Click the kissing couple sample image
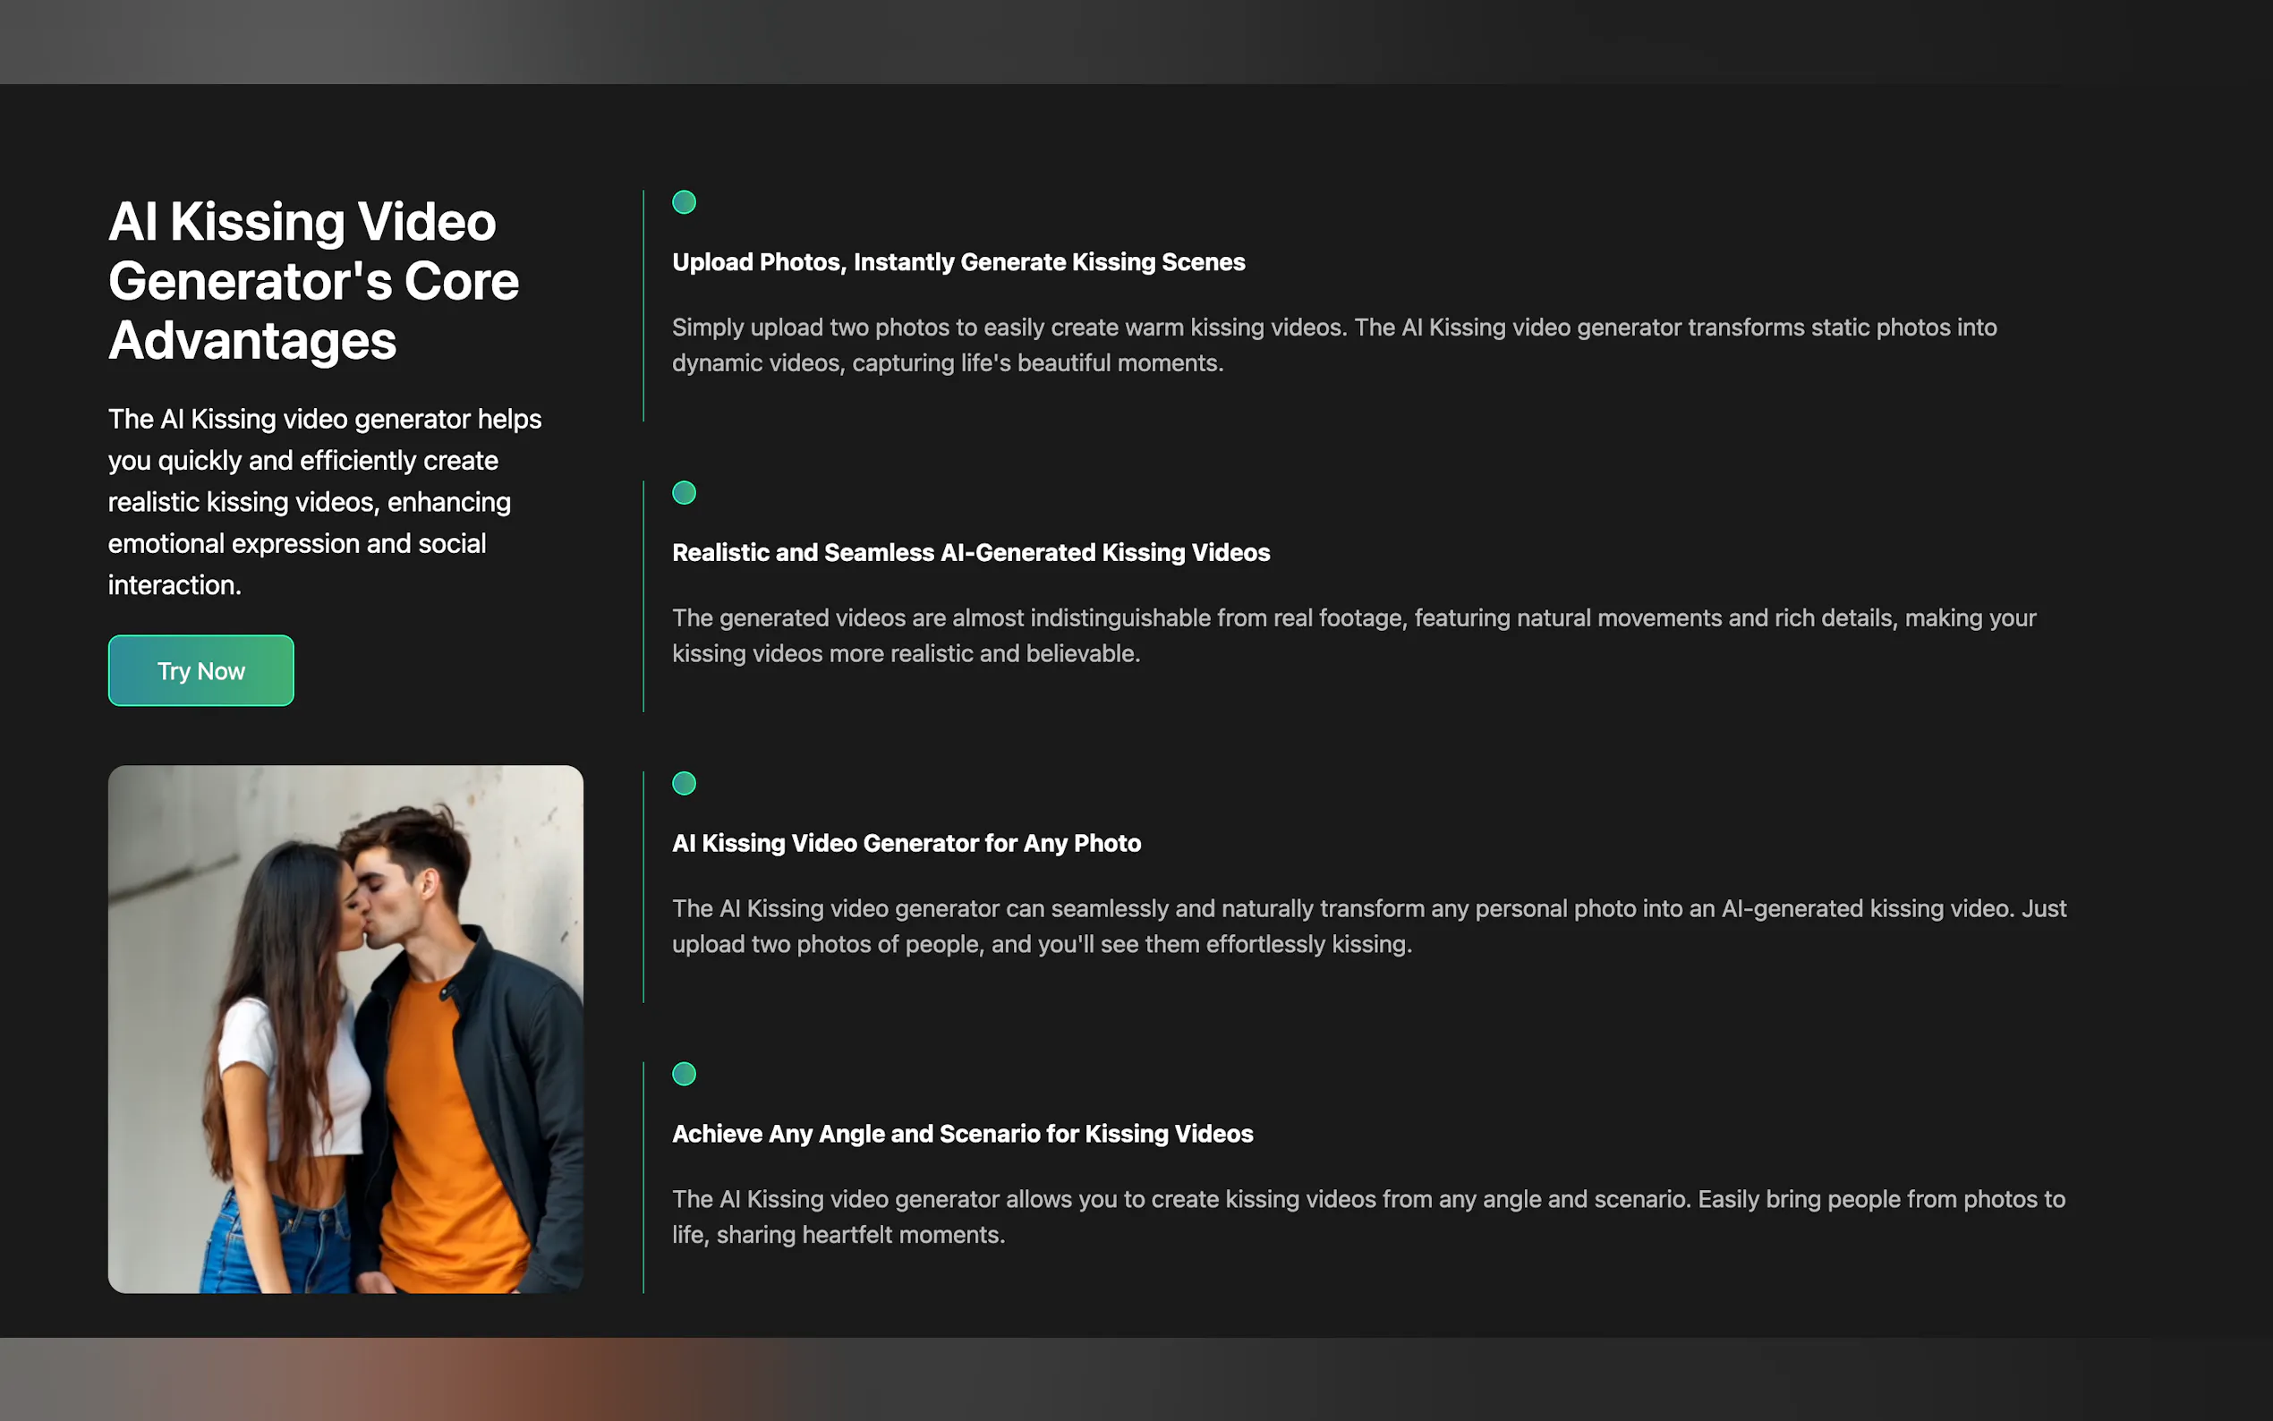This screenshot has height=1421, width=2273. pyautogui.click(x=345, y=1028)
